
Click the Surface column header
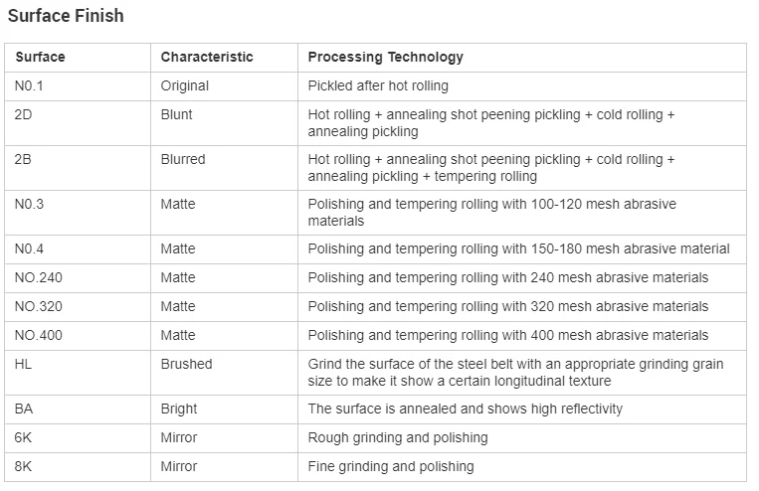click(40, 58)
